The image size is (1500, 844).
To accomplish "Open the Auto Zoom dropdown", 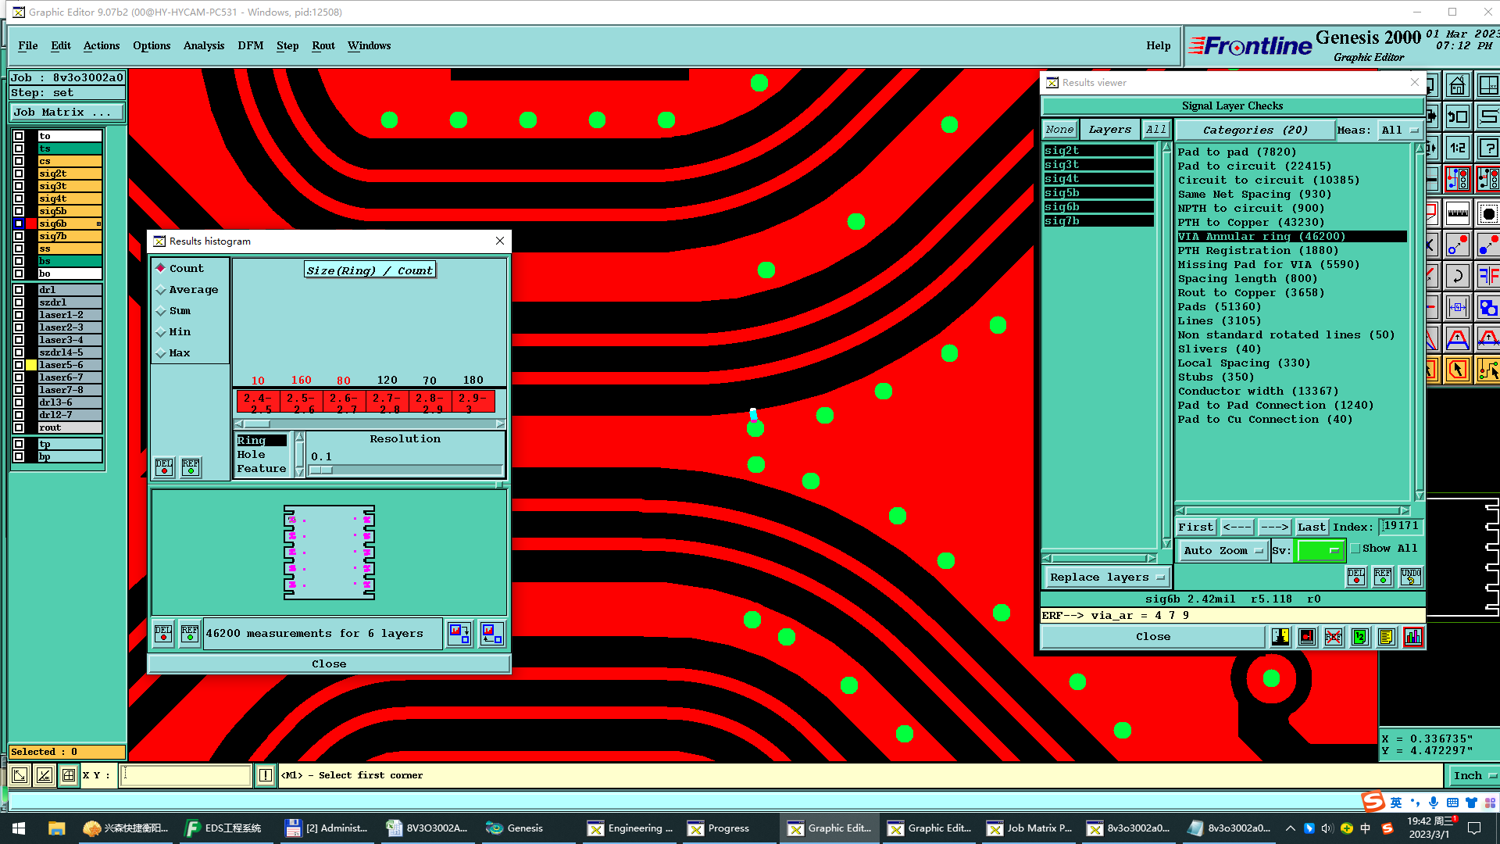I will coord(1223,551).
